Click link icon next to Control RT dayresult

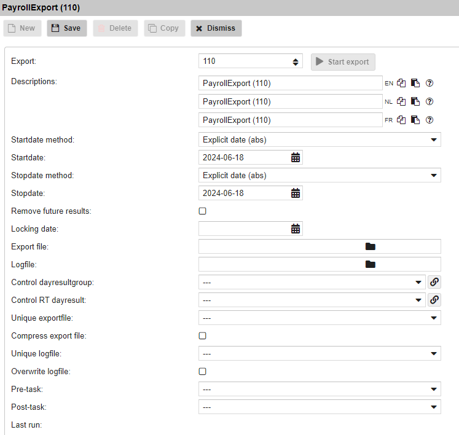434,300
